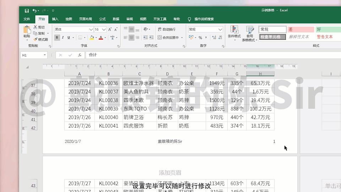The width and height of the screenshot is (341, 192).
Task: Click the Increase Font Size icon
Action: coord(110,30)
